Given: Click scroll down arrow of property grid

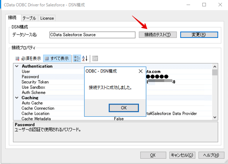Looking at the screenshot, I should (x=215, y=117).
